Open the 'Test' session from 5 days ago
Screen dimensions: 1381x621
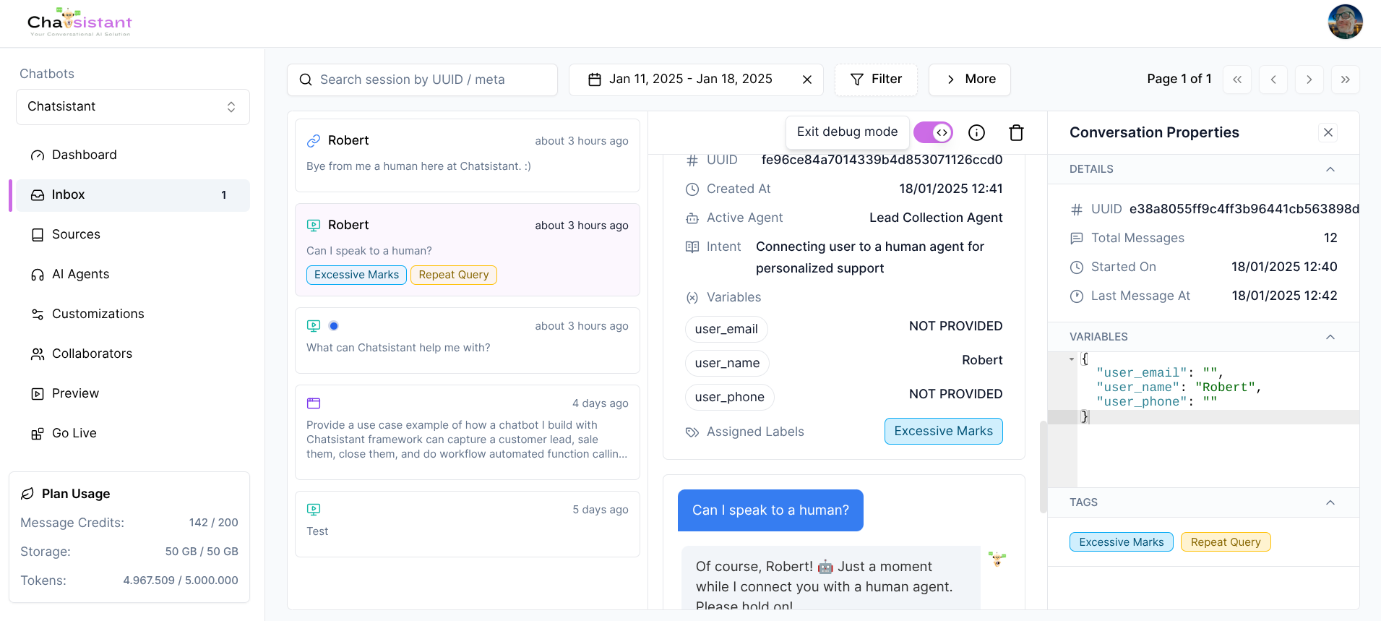468,524
